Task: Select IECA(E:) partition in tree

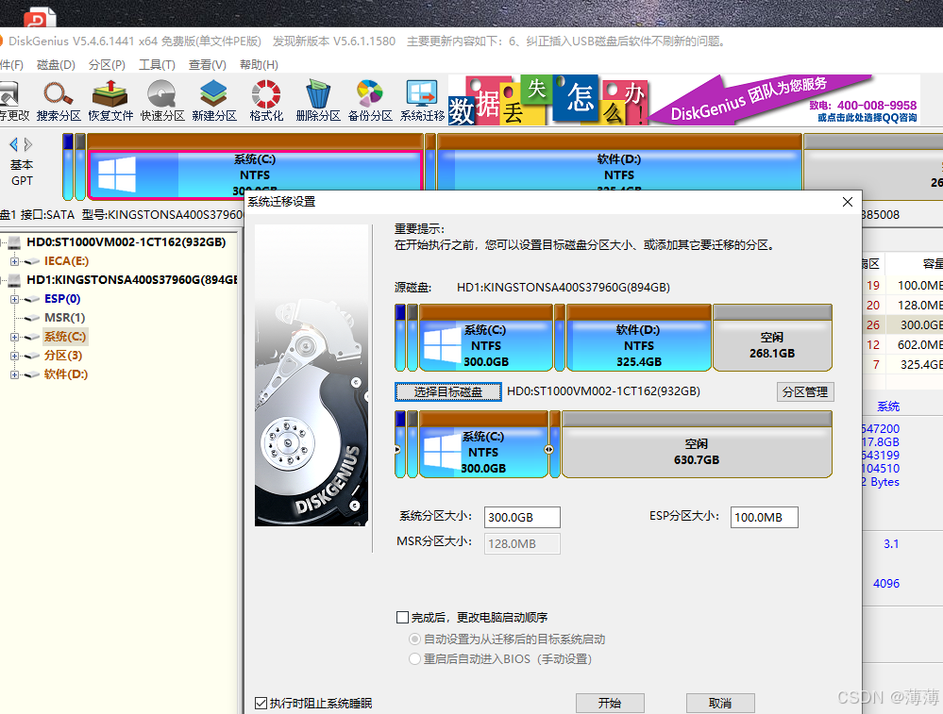Action: point(66,261)
